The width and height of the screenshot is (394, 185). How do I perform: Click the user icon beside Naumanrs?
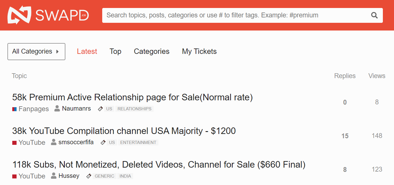[x=57, y=109]
